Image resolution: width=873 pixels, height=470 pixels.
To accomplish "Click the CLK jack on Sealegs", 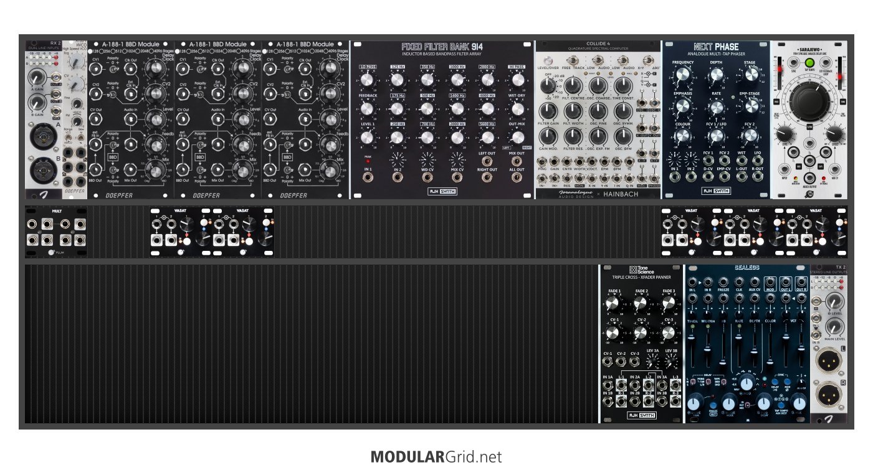I will tap(739, 282).
